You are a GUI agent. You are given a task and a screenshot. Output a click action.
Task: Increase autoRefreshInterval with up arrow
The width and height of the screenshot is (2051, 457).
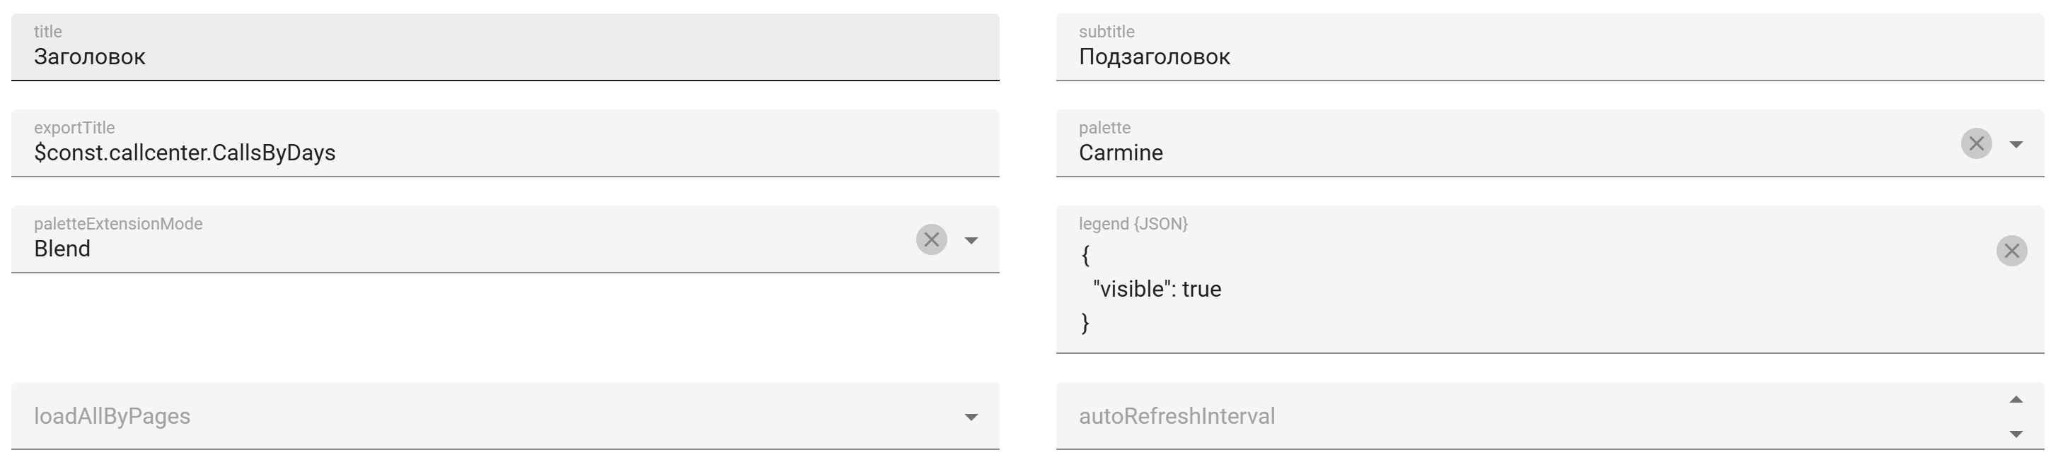(x=2016, y=400)
